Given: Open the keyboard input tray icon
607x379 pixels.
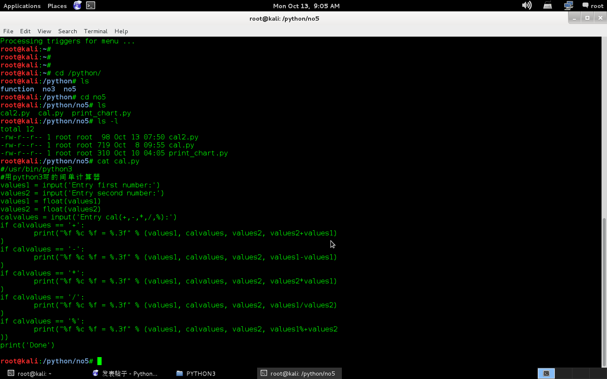Looking at the screenshot, I should 547,5.
